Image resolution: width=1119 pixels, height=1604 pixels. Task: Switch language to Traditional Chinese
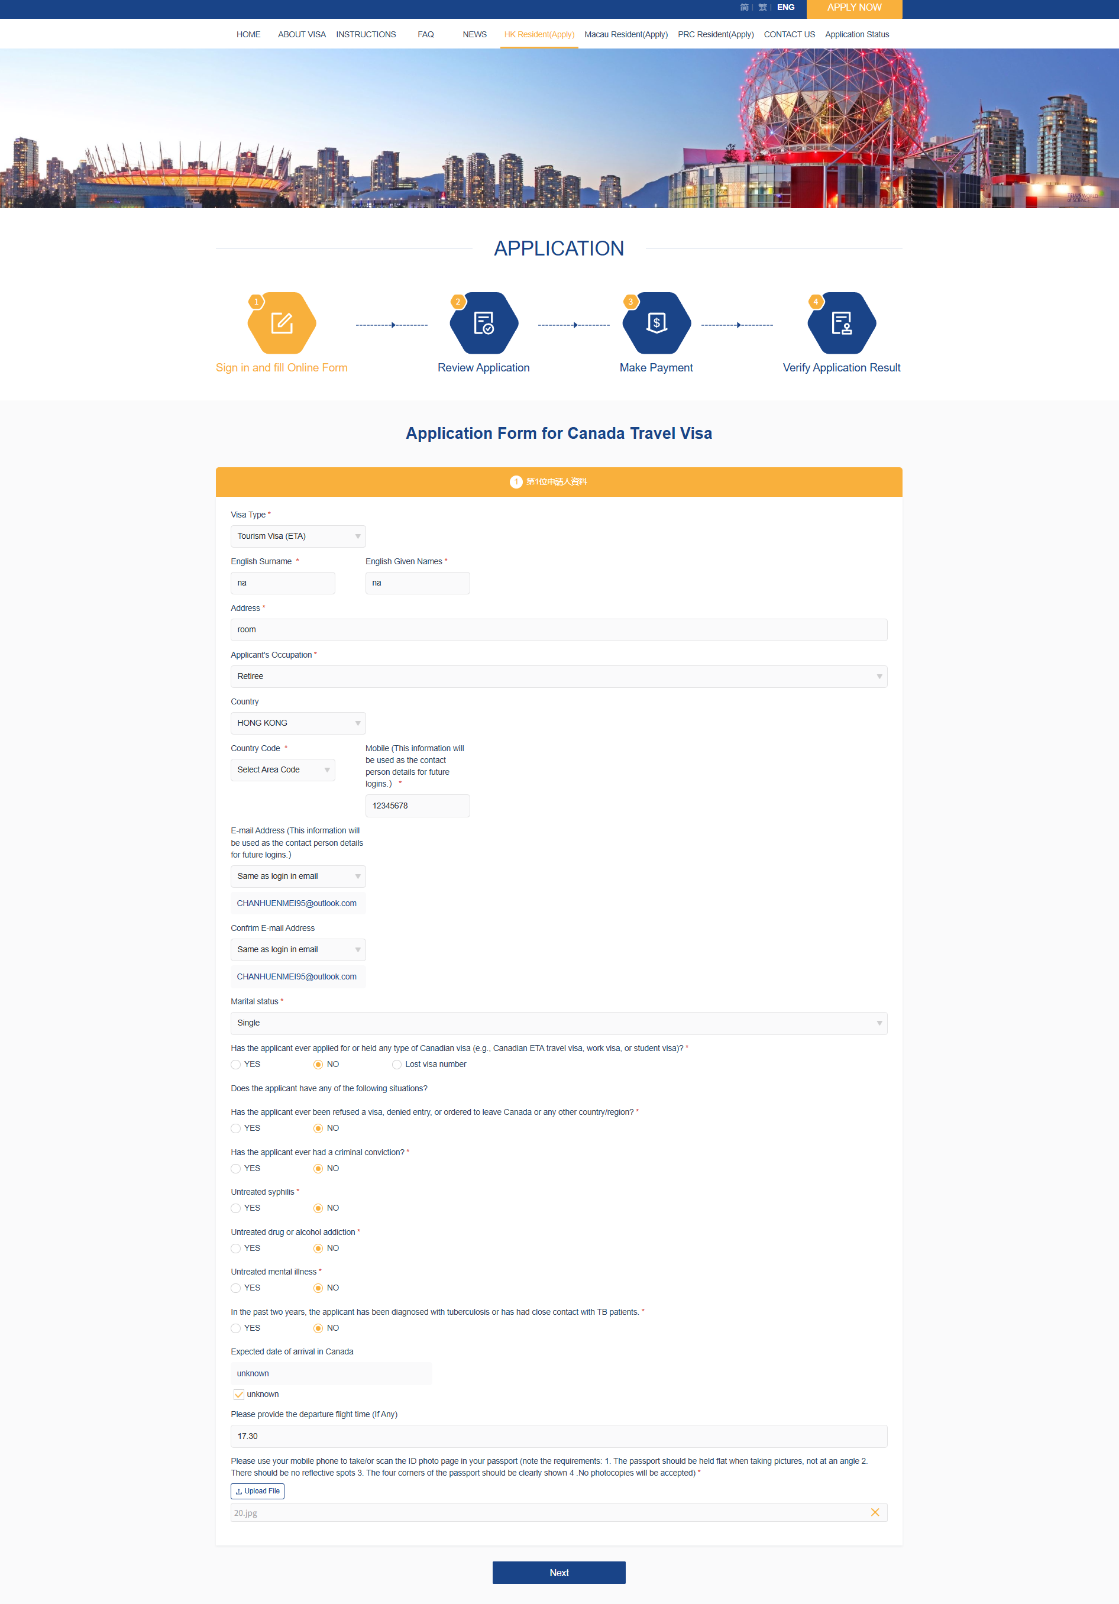(762, 8)
